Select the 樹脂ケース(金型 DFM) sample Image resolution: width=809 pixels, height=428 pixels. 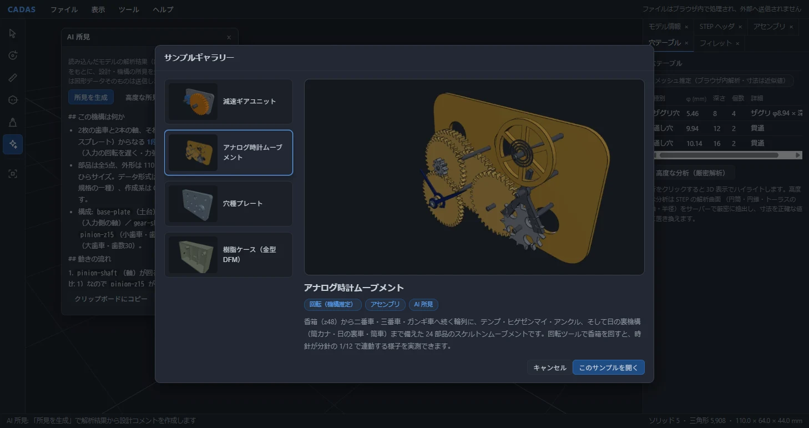tap(229, 255)
